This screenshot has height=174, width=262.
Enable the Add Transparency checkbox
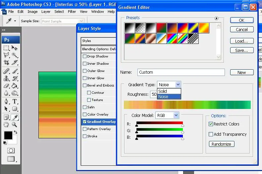click(211, 134)
